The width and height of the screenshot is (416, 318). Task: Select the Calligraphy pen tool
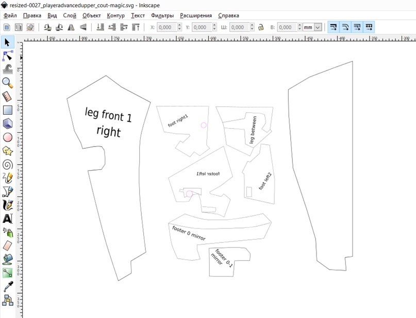7,205
